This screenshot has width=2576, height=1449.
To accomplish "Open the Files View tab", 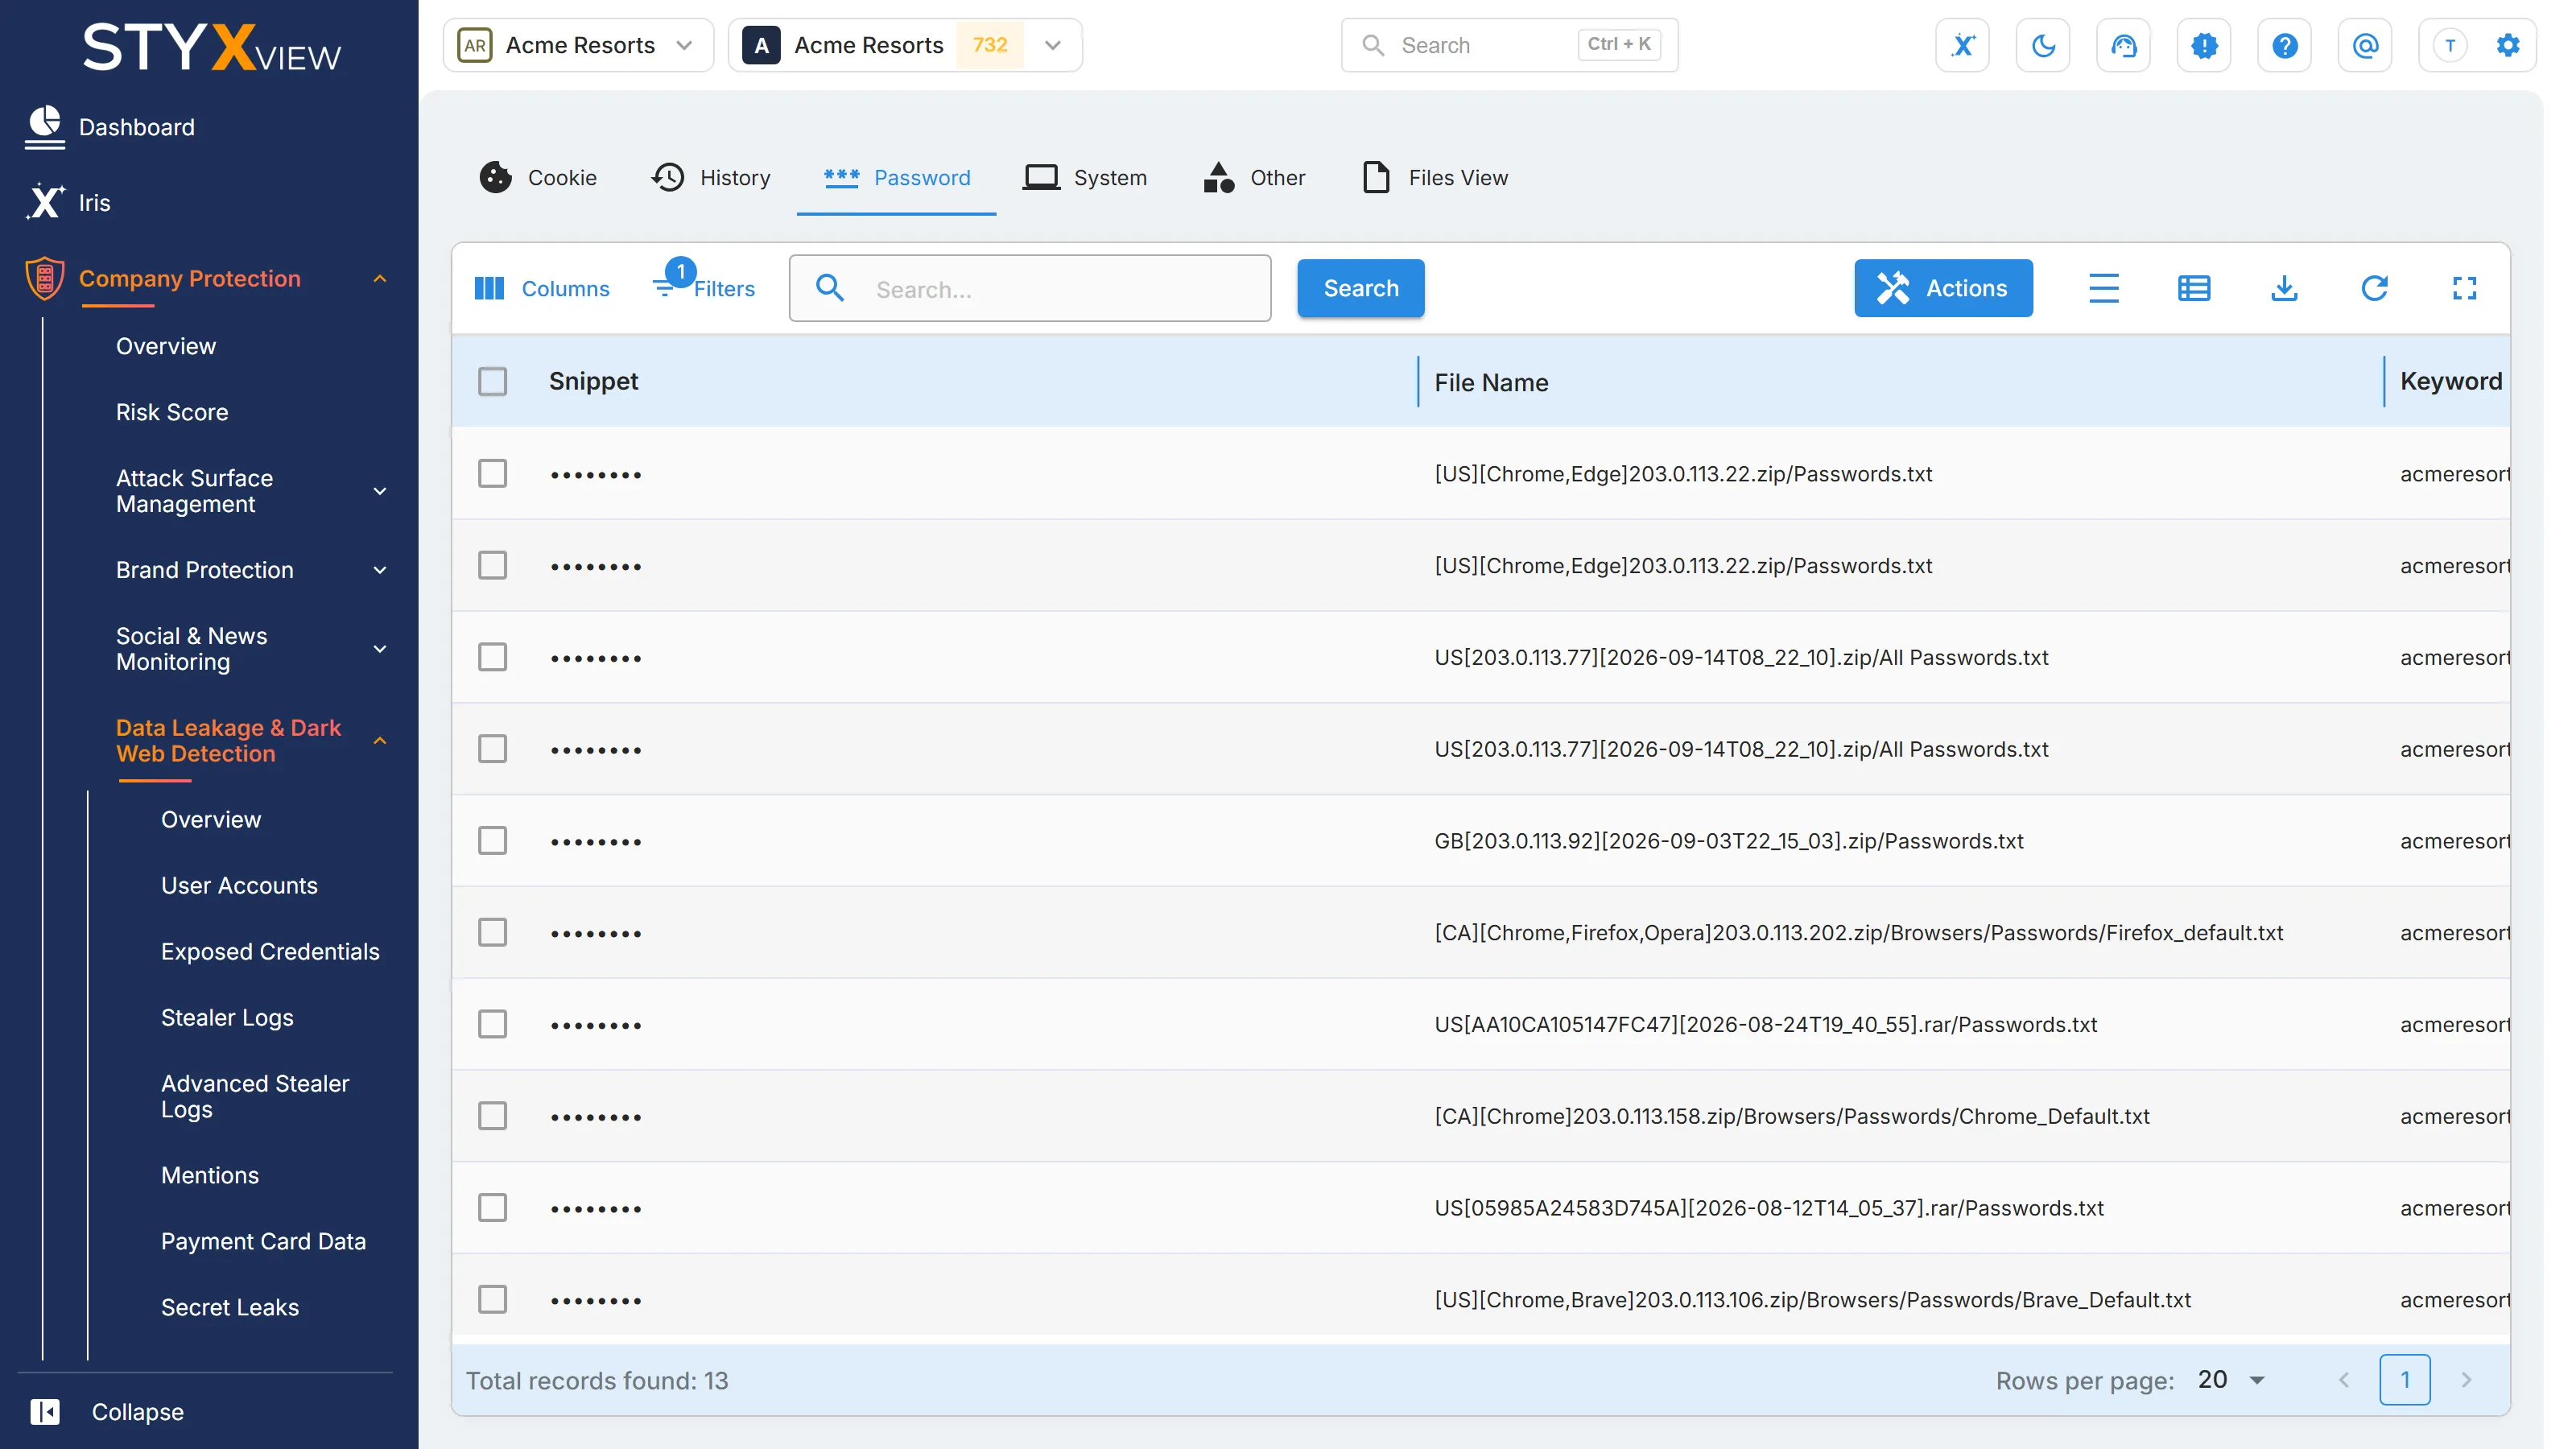I will click(1434, 177).
